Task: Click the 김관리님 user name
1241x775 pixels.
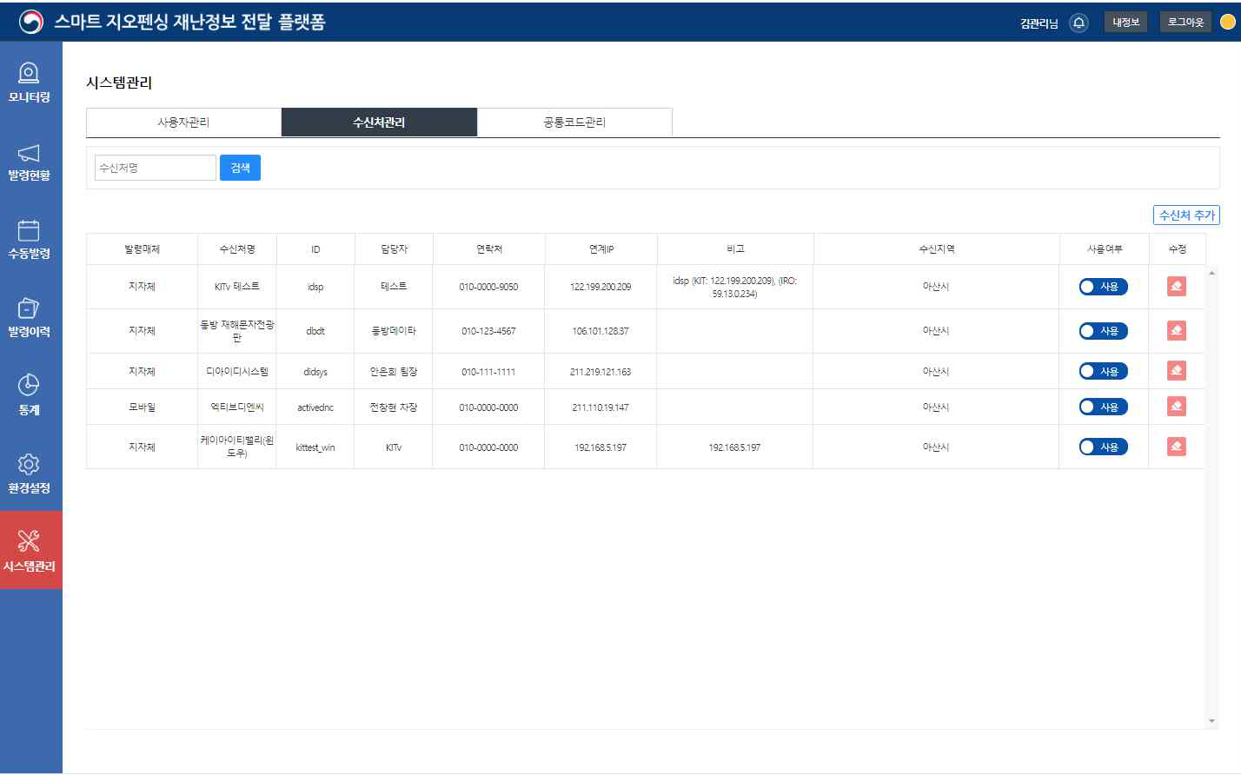Action: click(1039, 23)
